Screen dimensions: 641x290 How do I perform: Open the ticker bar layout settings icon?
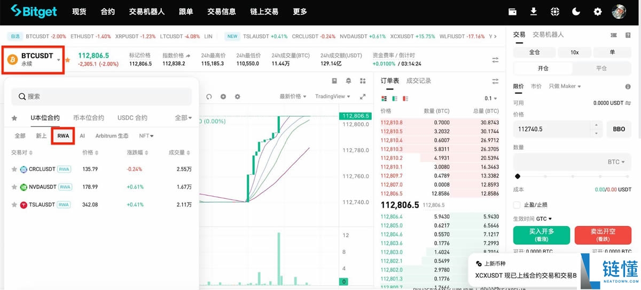495,60
